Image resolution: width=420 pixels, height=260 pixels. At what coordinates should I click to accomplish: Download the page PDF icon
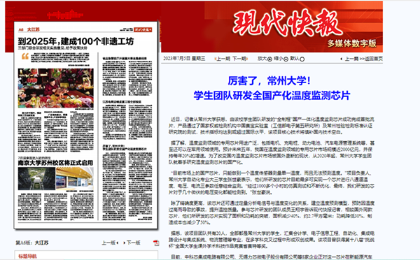pos(156,243)
